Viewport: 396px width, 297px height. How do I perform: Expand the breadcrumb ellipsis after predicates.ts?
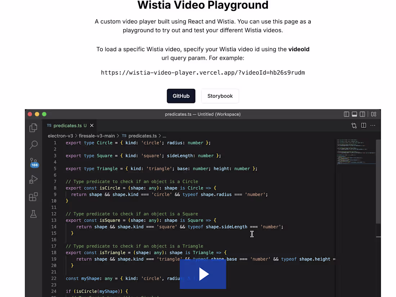(164, 136)
